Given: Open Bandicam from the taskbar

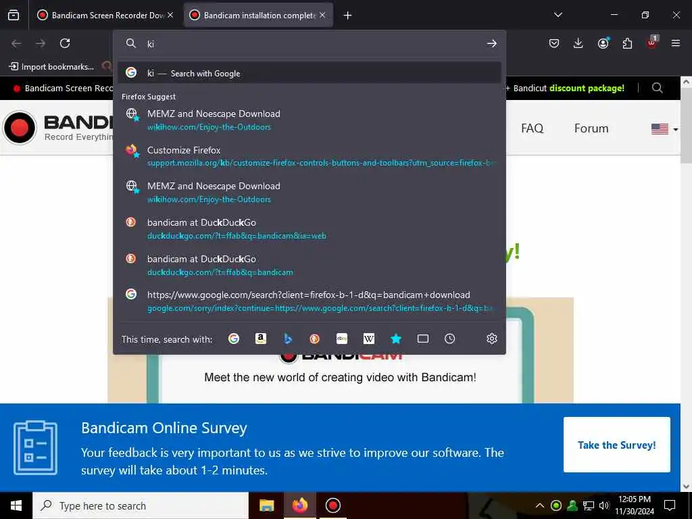Looking at the screenshot, I should [332, 505].
